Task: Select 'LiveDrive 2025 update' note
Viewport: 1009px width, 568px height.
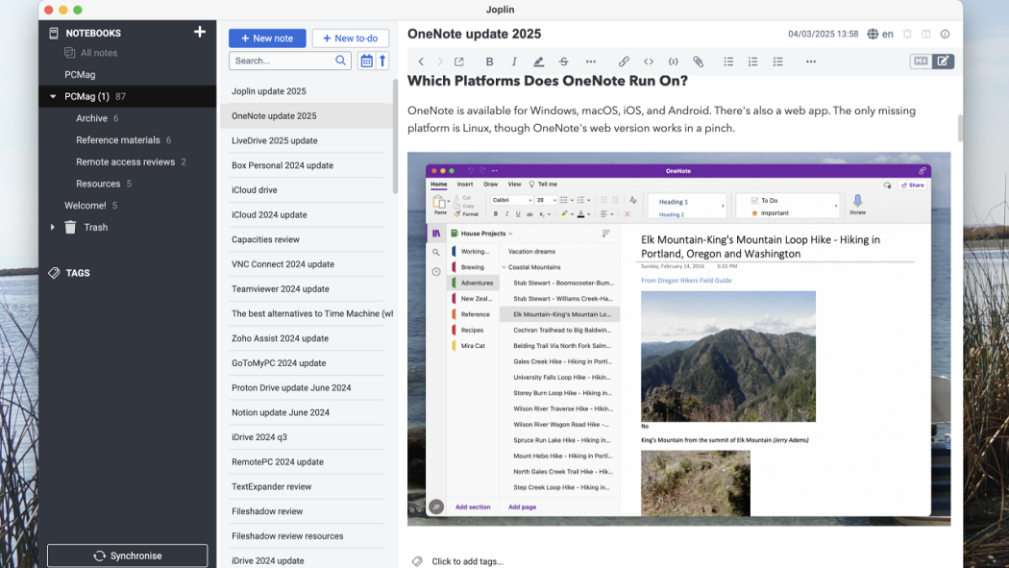Action: pyautogui.click(x=274, y=140)
